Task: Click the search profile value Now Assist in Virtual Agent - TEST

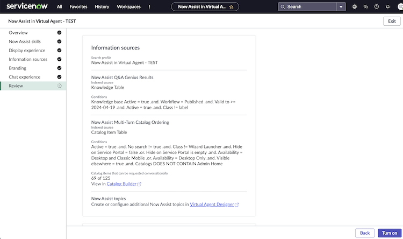Action: tap(125, 62)
